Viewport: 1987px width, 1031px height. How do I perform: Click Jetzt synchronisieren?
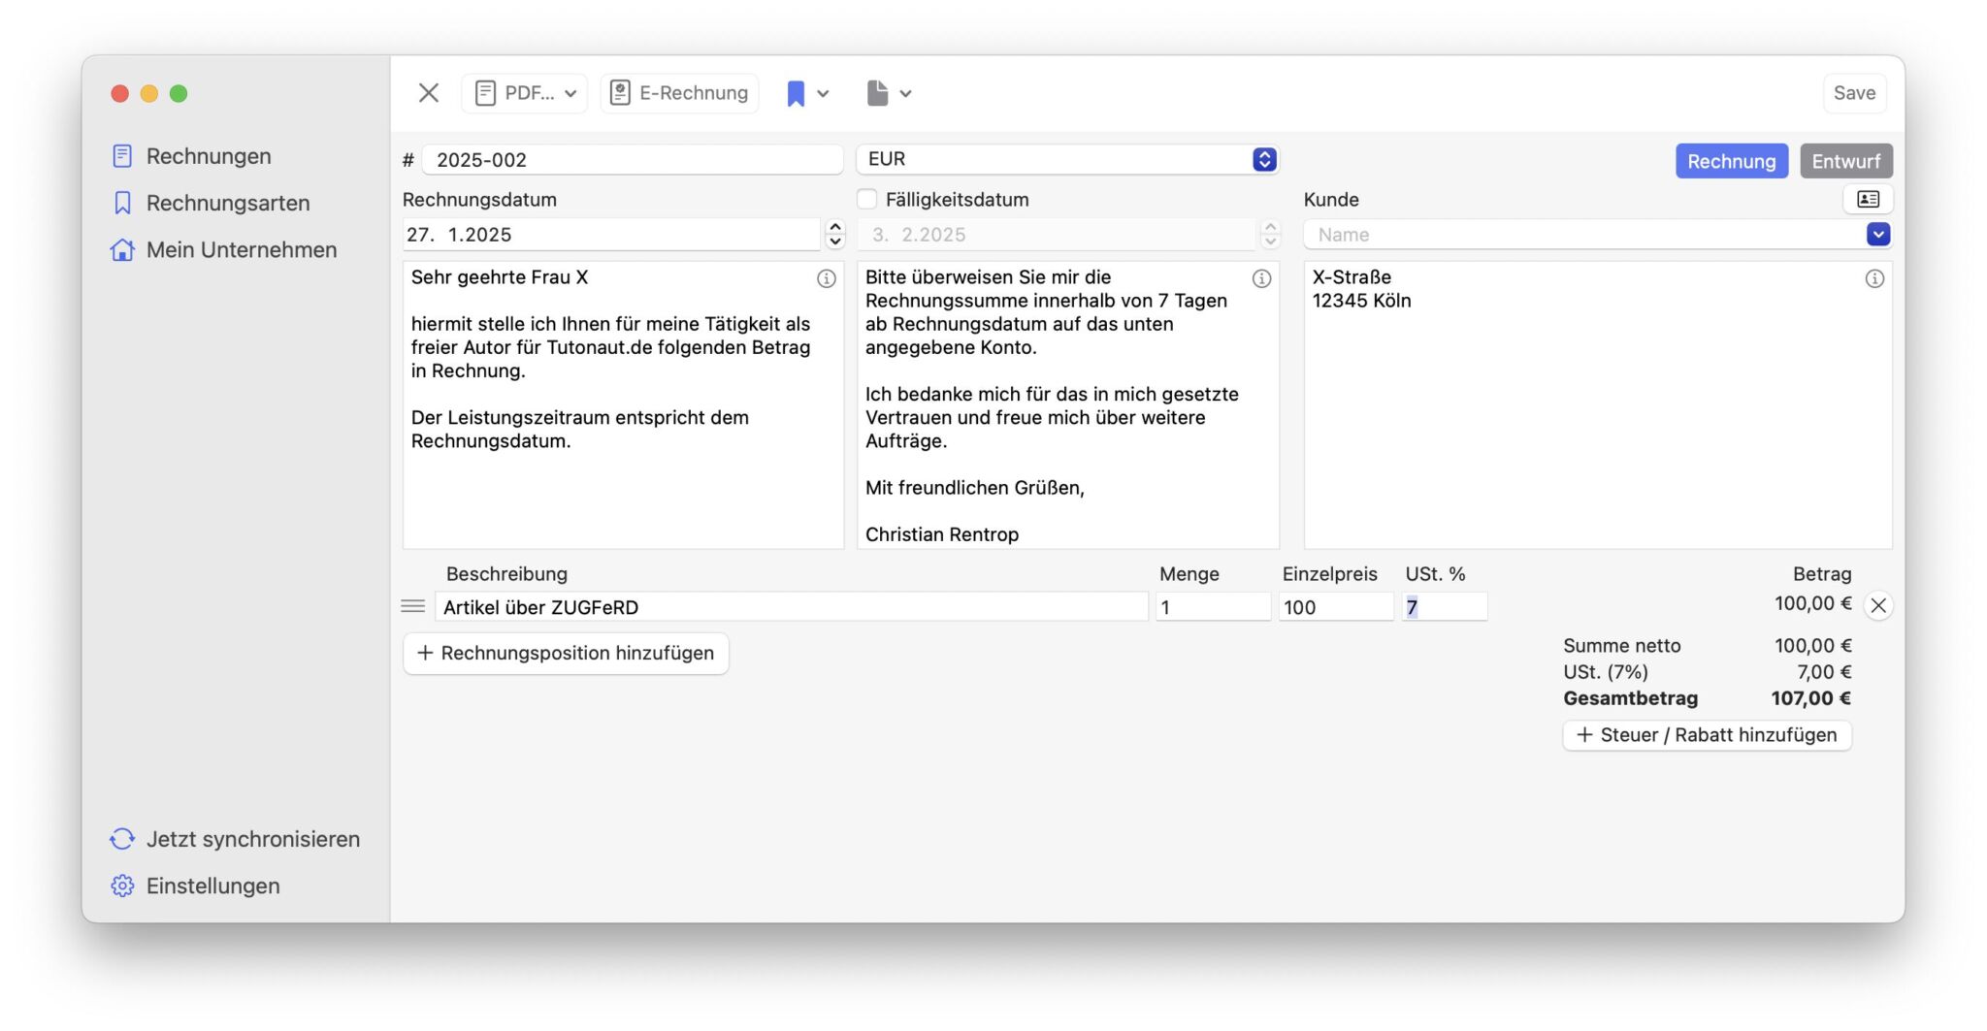(x=235, y=839)
